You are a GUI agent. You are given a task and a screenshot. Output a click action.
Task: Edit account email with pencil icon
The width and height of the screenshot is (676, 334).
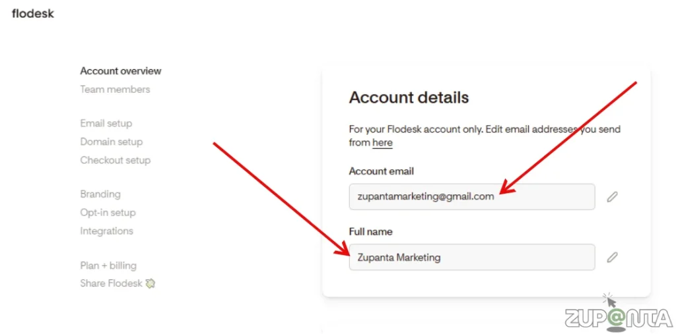click(x=612, y=196)
